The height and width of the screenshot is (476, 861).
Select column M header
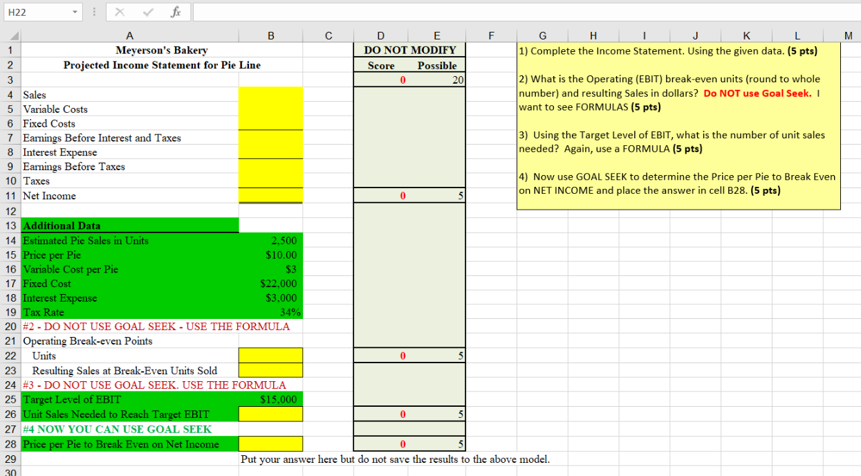point(849,35)
